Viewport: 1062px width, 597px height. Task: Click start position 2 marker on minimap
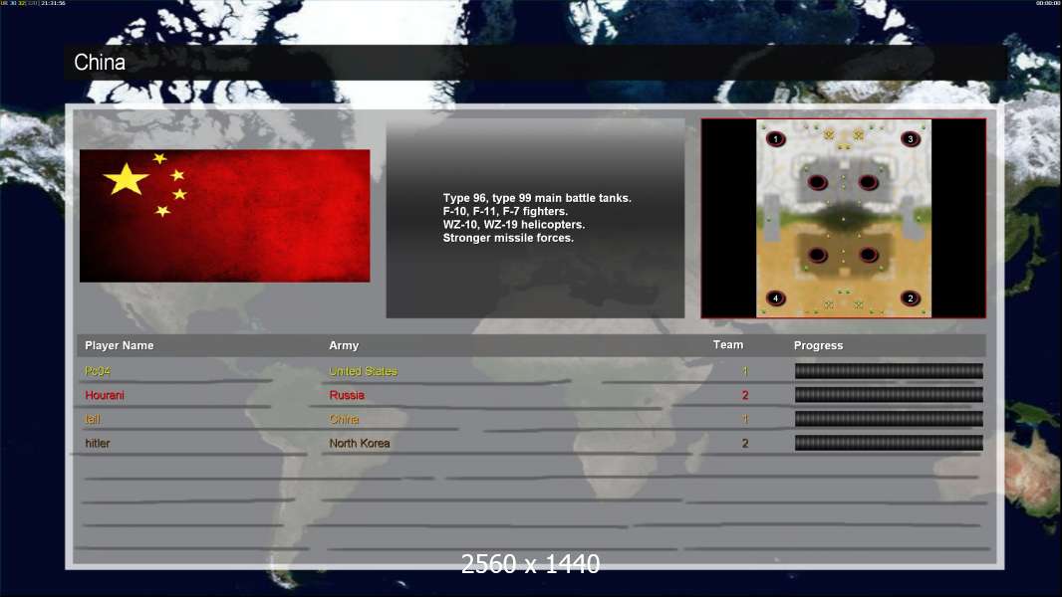pos(911,298)
